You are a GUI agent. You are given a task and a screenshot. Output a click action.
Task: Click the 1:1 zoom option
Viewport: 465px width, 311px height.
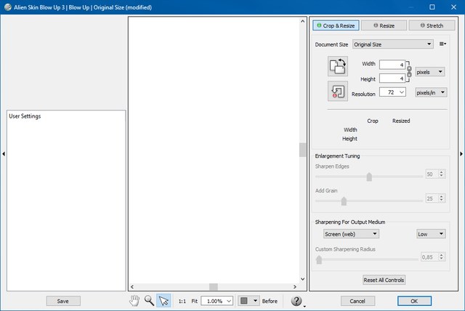[182, 301]
